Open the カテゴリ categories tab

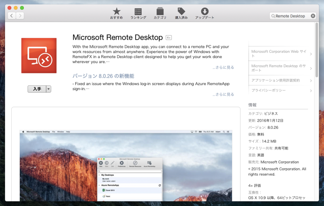point(160,14)
